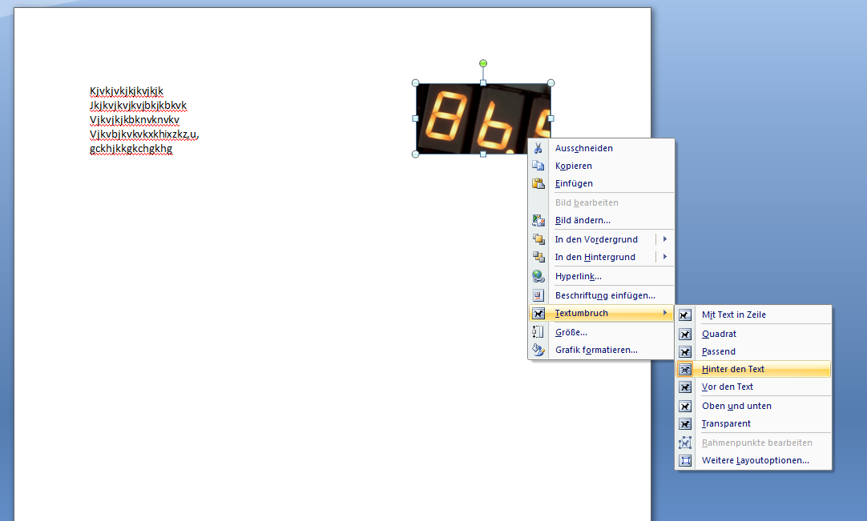Click the Grafik formatieren icon
Screen dimensions: 867x521
pyautogui.click(x=538, y=350)
